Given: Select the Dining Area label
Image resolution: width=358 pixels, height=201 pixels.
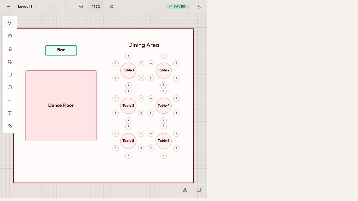Looking at the screenshot, I should point(143,45).
